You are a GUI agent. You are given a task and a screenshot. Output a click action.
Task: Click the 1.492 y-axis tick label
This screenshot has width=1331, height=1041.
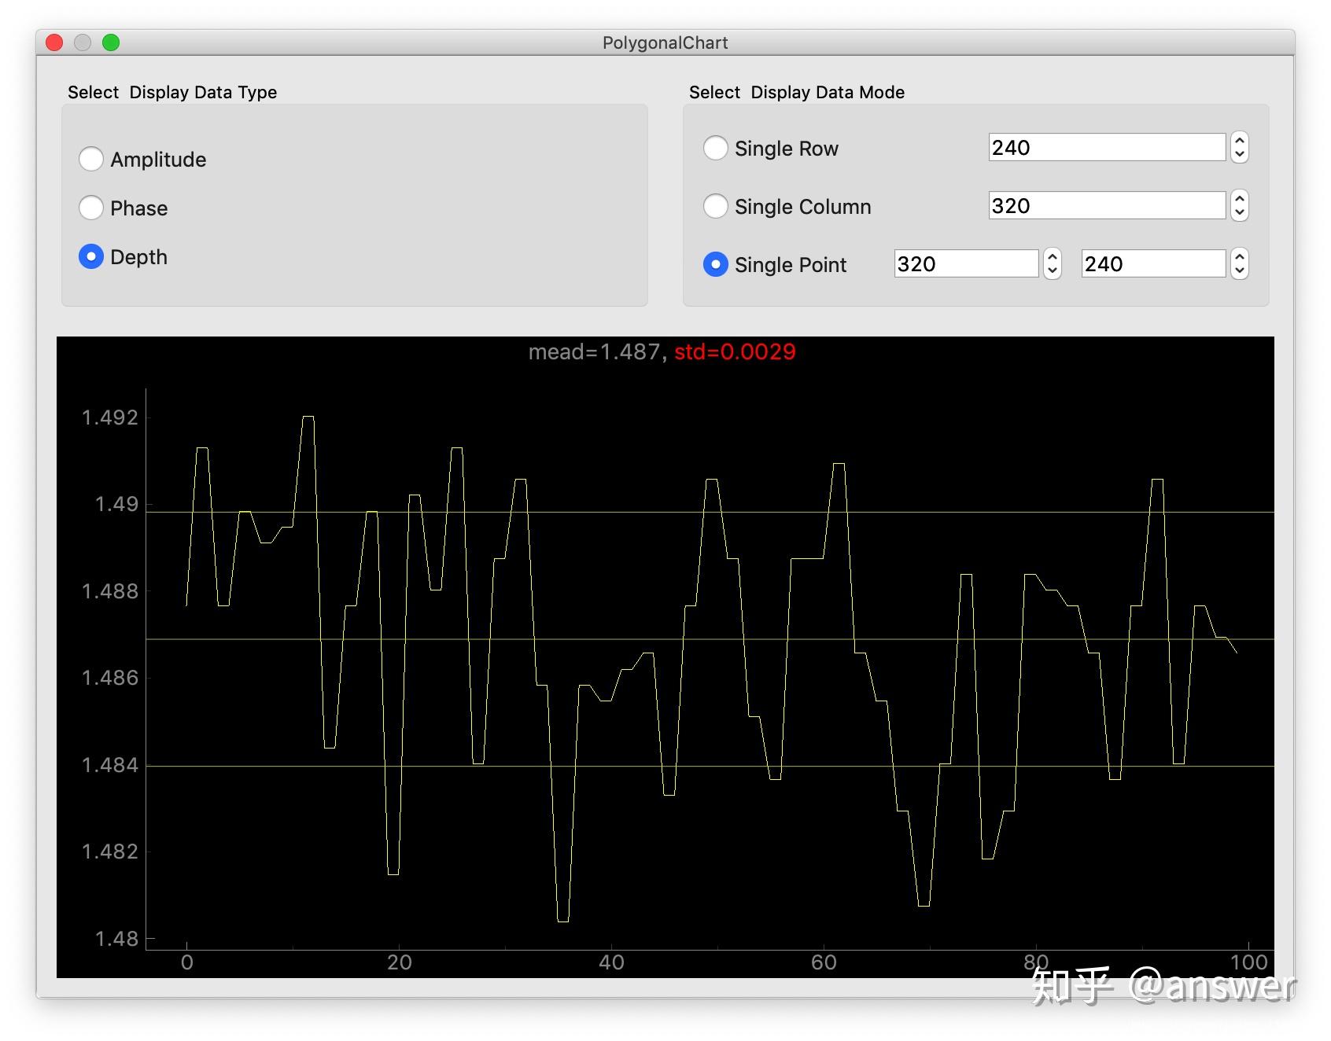(x=110, y=418)
